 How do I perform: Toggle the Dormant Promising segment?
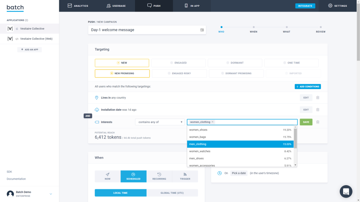pyautogui.click(x=236, y=74)
